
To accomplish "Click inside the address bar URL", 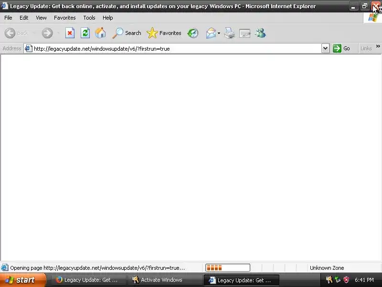I will [102, 49].
